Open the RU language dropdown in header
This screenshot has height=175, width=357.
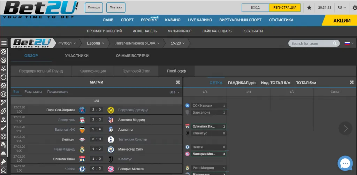[x=342, y=8]
